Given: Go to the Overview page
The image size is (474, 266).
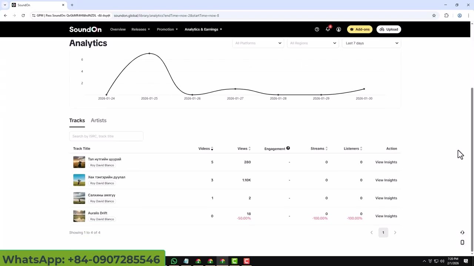Looking at the screenshot, I should point(118,29).
